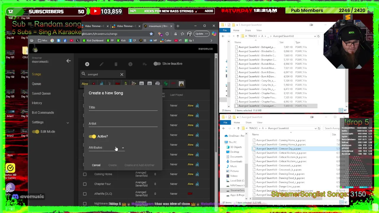Open Queue page in sidebar
The height and width of the screenshot is (213, 379).
coord(36,84)
